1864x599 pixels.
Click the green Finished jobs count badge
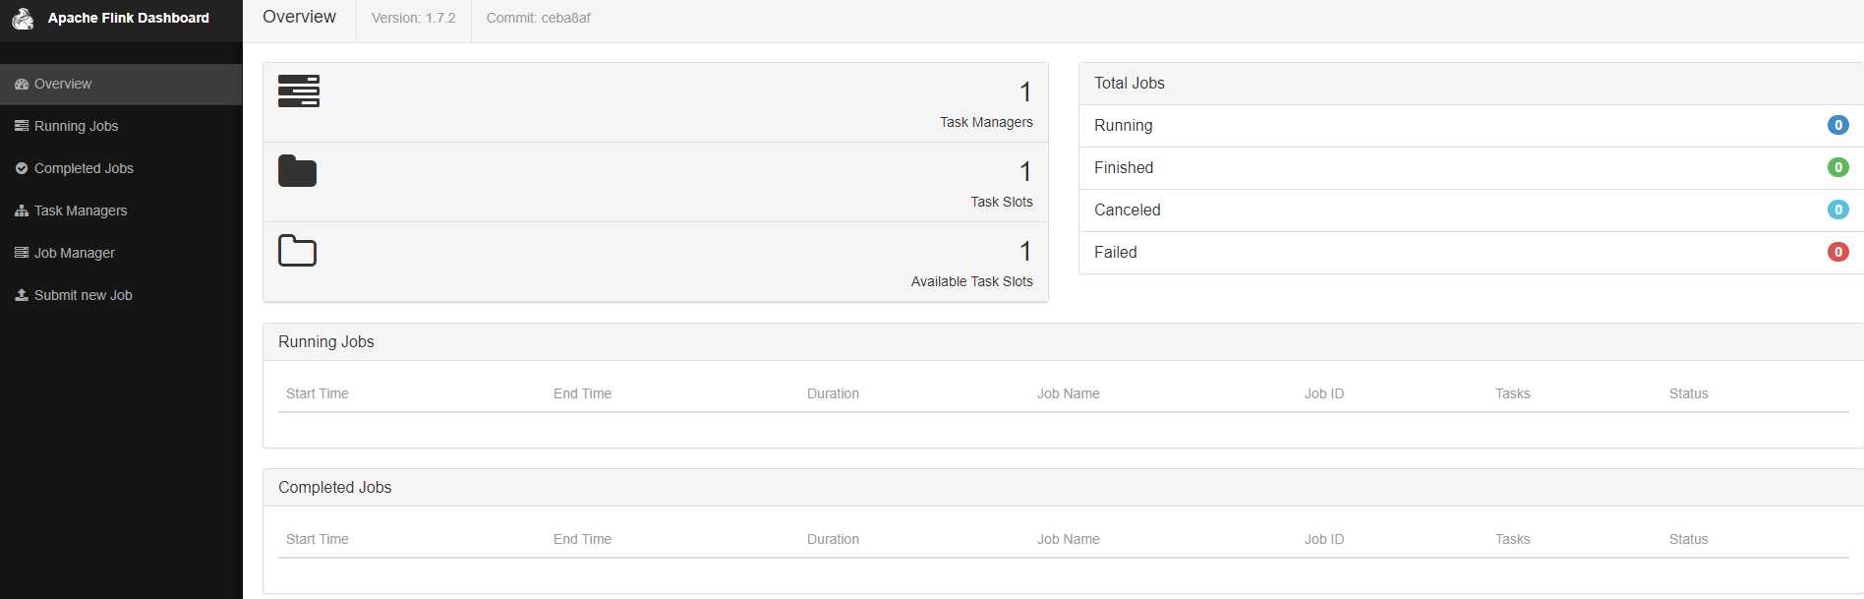pos(1837,167)
